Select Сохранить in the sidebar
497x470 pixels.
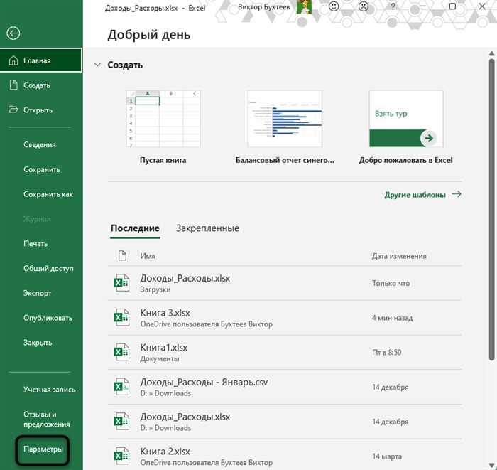point(41,169)
